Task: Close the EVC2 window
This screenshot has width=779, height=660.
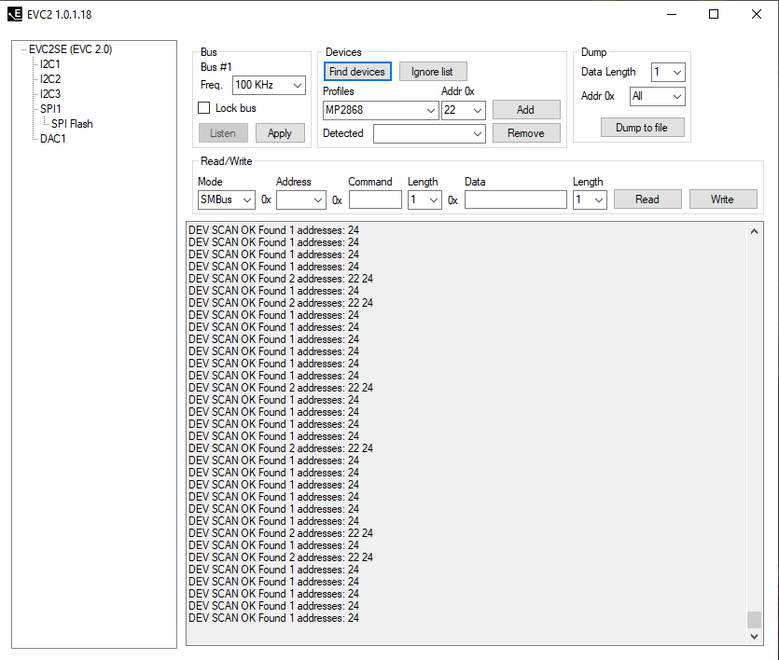Action: (757, 14)
